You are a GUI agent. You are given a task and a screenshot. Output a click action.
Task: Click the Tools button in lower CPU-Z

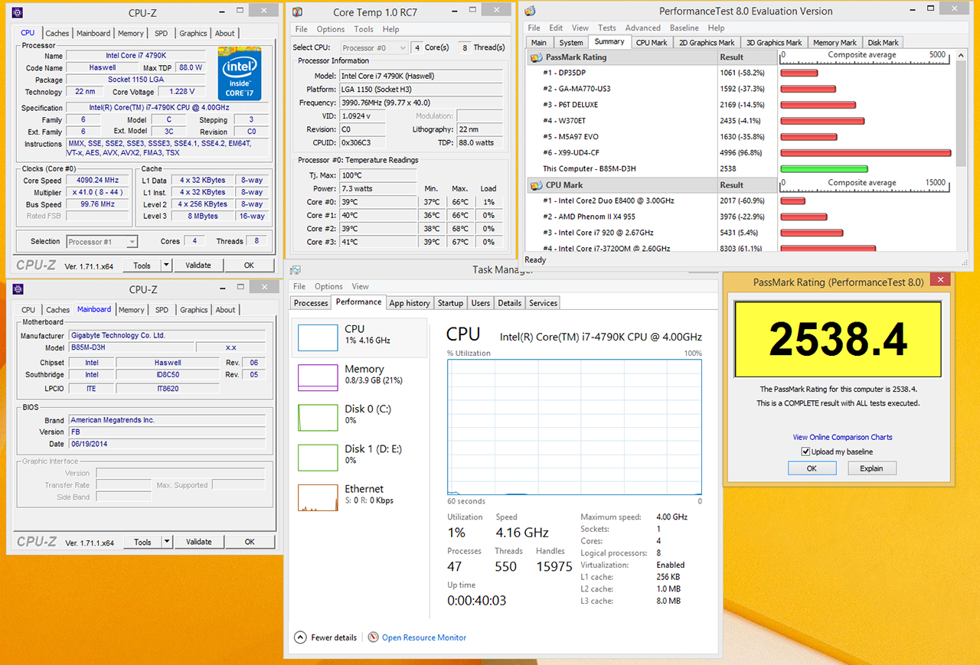(x=142, y=542)
